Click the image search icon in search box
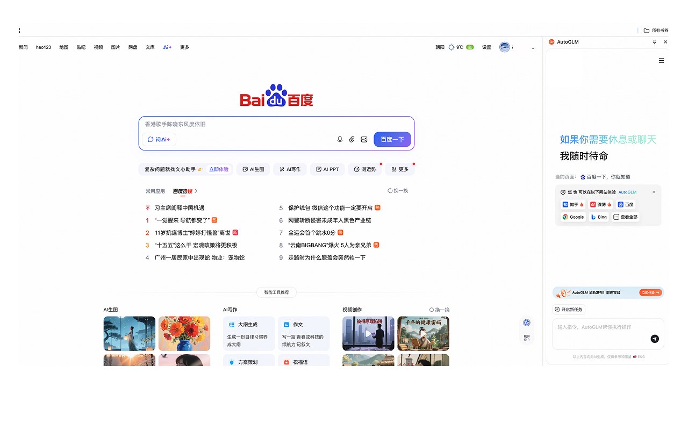This screenshot has height=430, width=688. [364, 139]
